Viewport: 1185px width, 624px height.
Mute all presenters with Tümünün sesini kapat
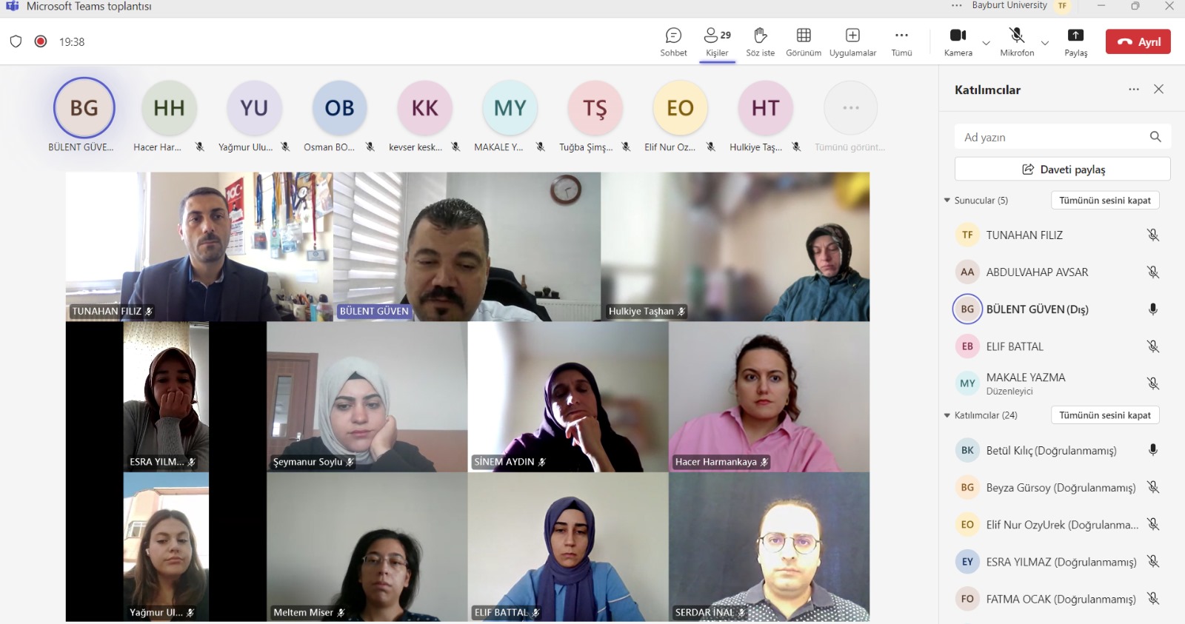click(1104, 201)
